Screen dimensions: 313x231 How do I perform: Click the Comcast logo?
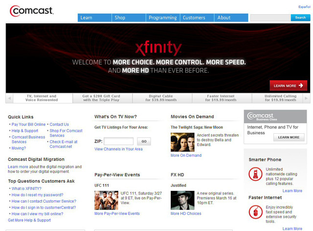[x=31, y=11]
